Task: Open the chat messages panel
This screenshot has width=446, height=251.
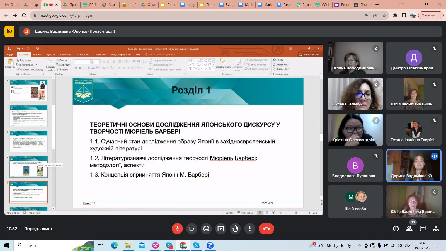Action: (423, 229)
